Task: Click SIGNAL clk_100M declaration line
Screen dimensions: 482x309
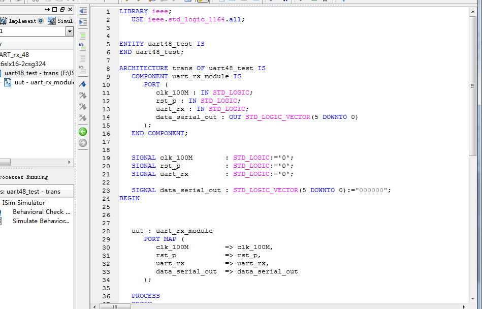Action: [x=213, y=158]
